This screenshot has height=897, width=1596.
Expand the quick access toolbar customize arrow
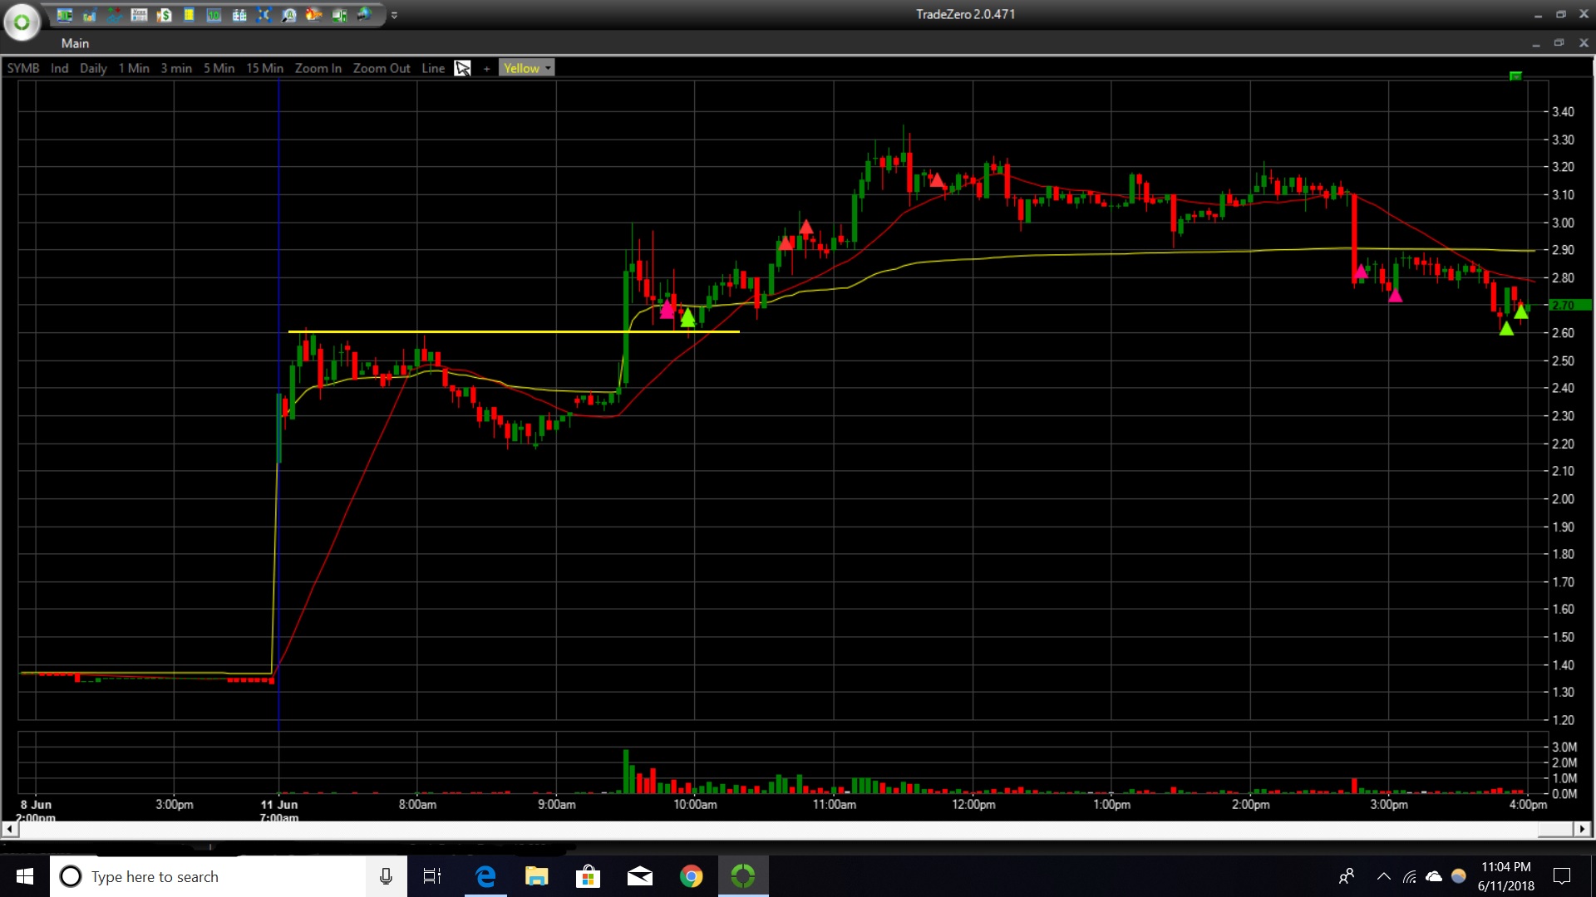[394, 15]
